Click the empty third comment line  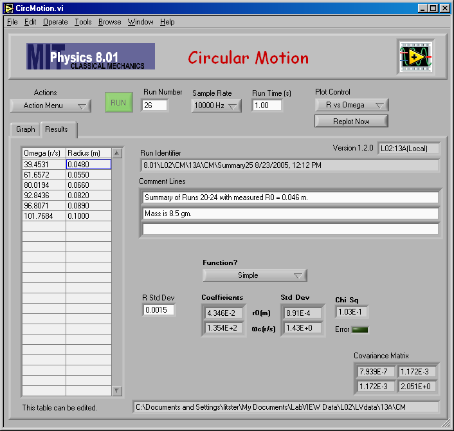point(291,229)
